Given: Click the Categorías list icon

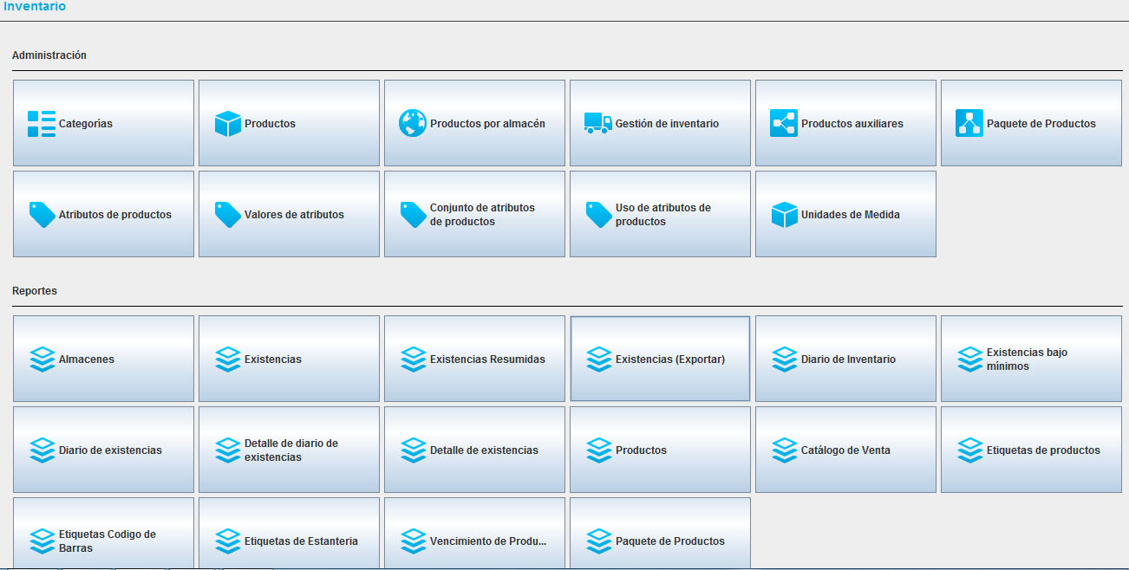Looking at the screenshot, I should click(x=42, y=124).
